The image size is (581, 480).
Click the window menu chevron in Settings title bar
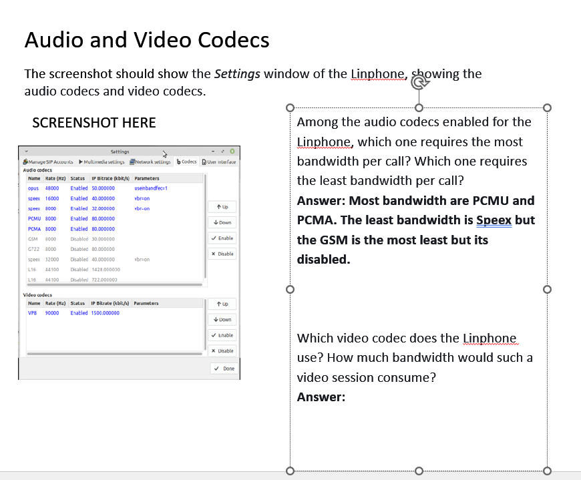pos(26,151)
